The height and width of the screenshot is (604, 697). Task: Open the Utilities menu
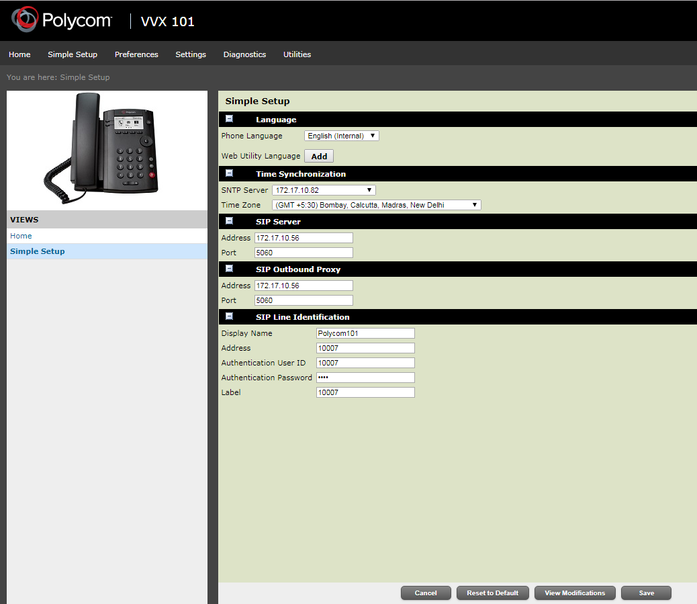[x=297, y=54]
